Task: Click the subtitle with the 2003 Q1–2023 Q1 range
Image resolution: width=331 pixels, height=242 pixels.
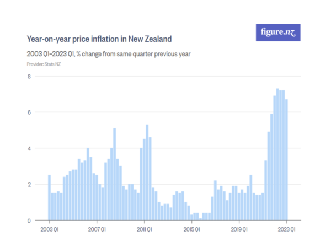Action: point(109,54)
